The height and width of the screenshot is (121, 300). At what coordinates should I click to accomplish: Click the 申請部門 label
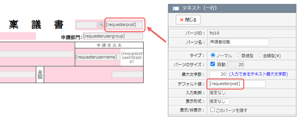pos(71,37)
